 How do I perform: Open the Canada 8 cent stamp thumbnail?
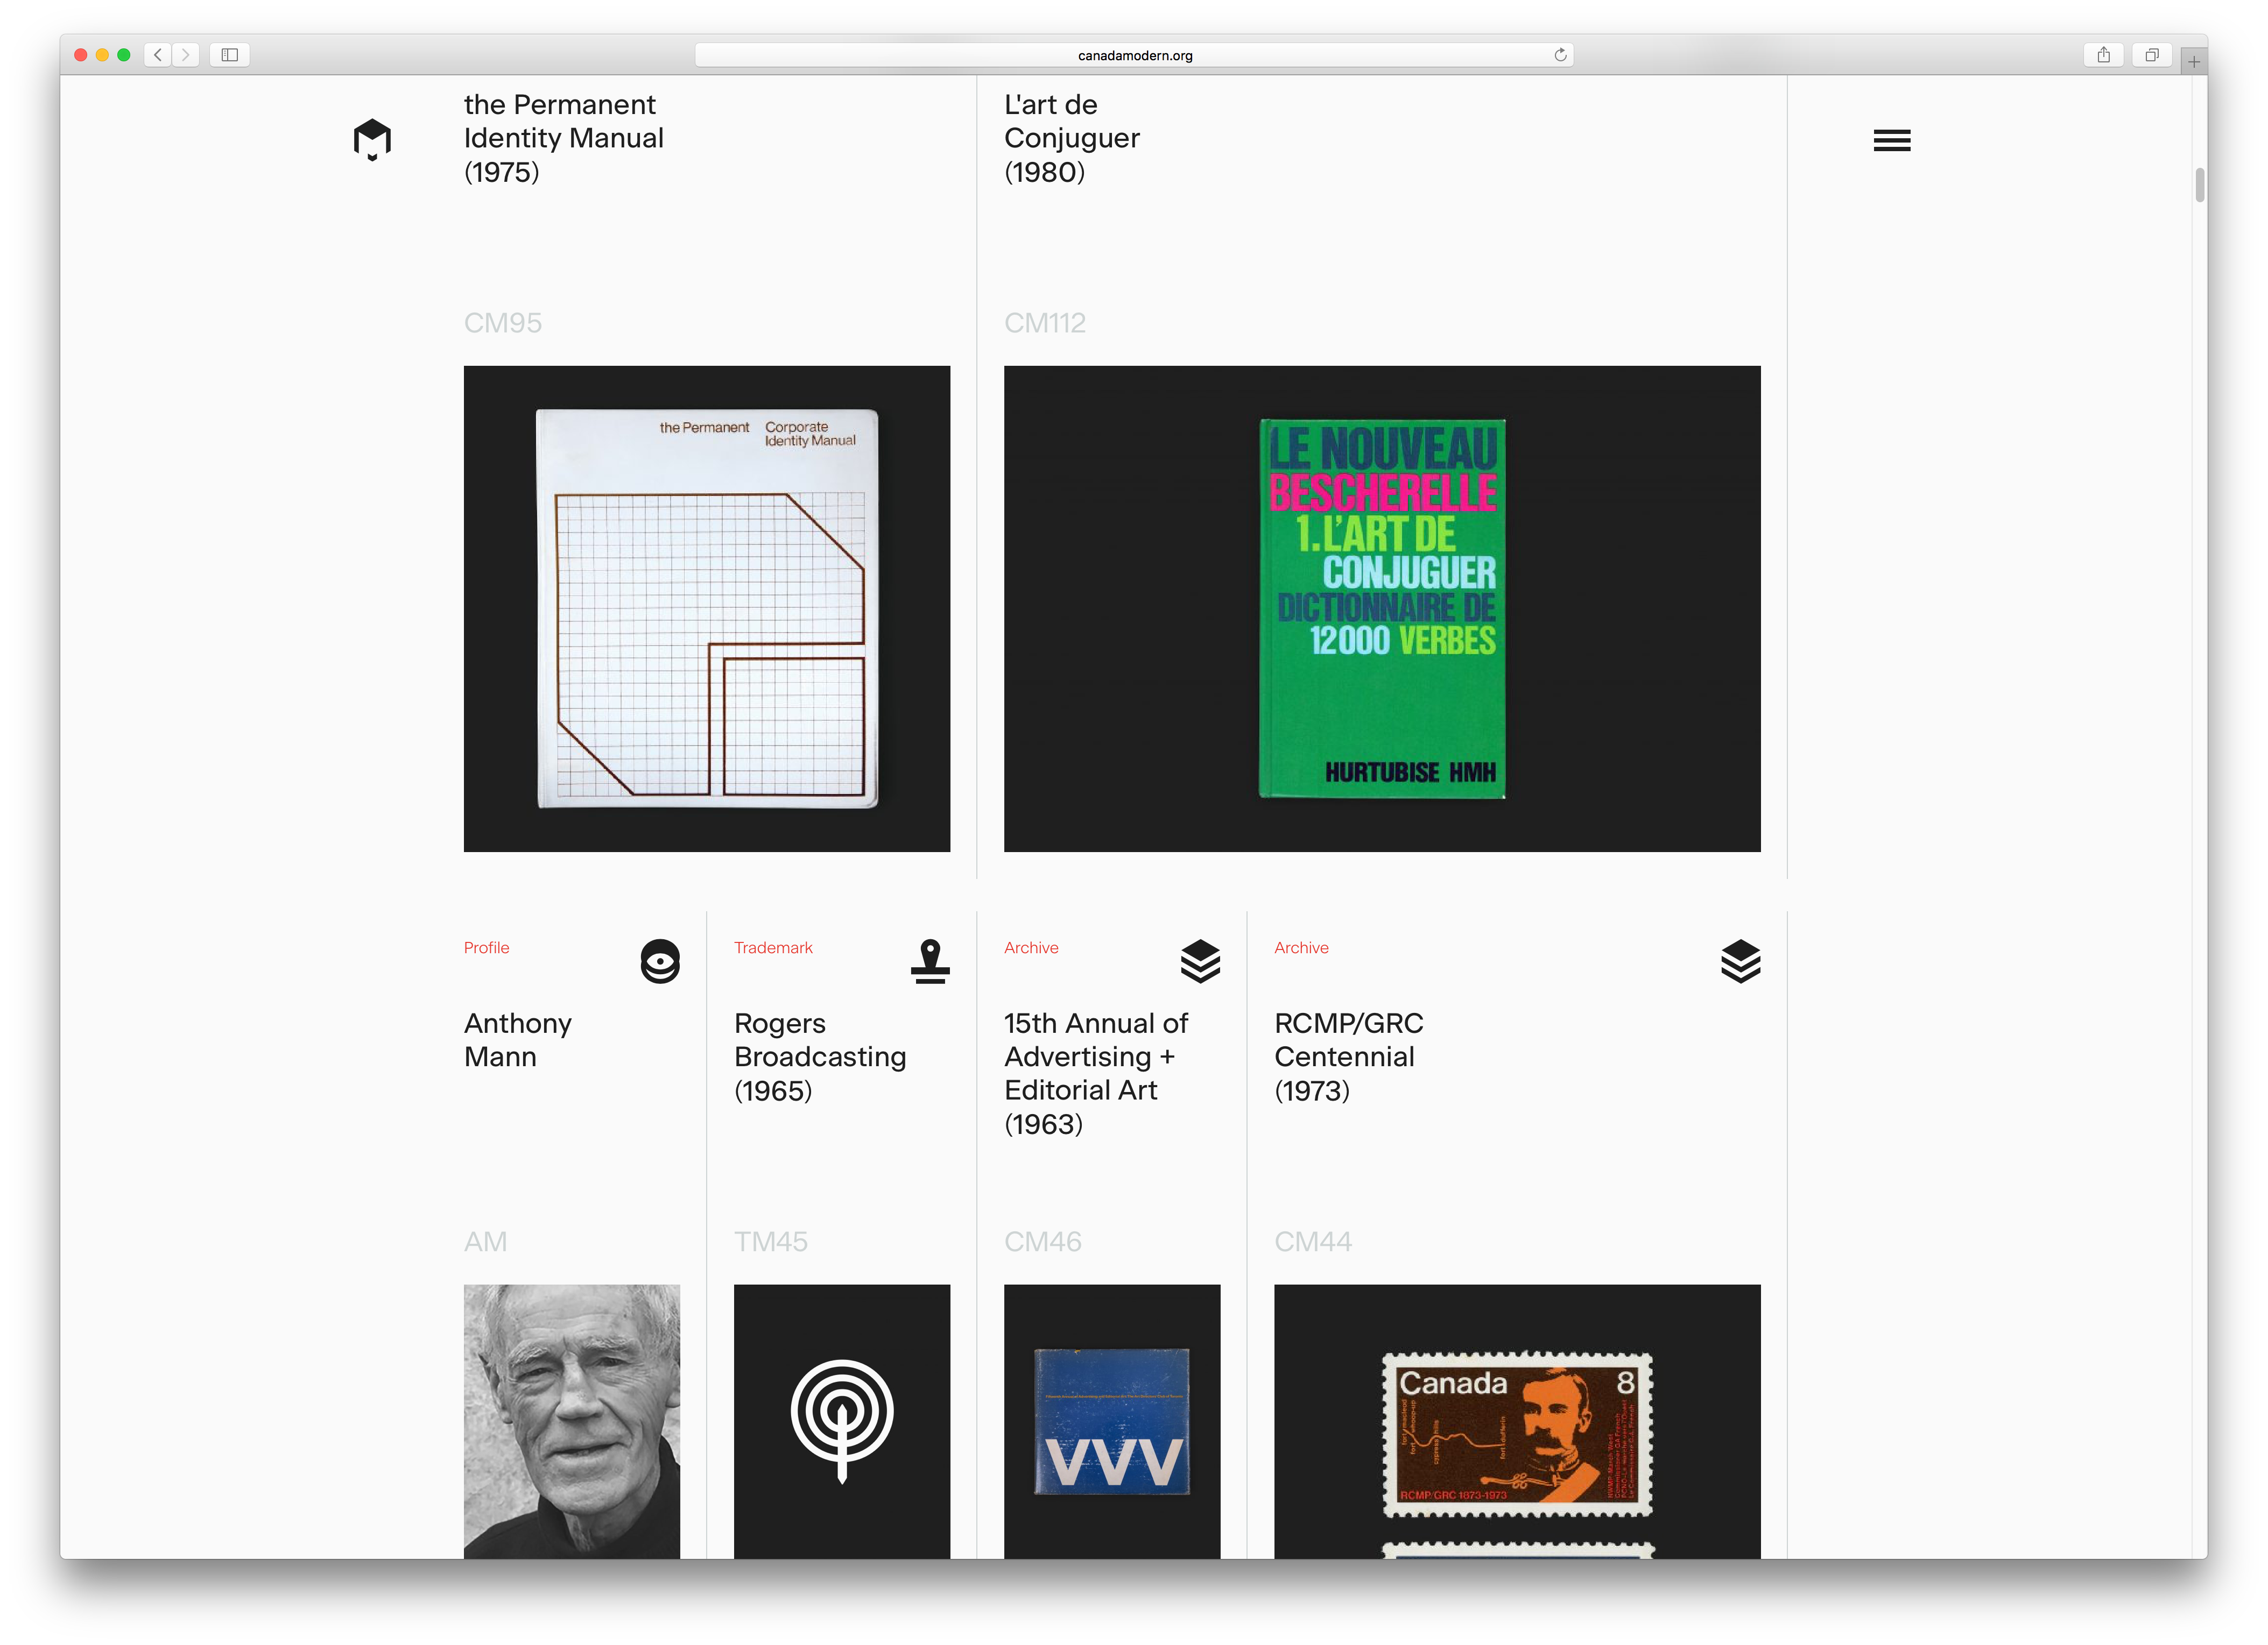(1517, 1421)
